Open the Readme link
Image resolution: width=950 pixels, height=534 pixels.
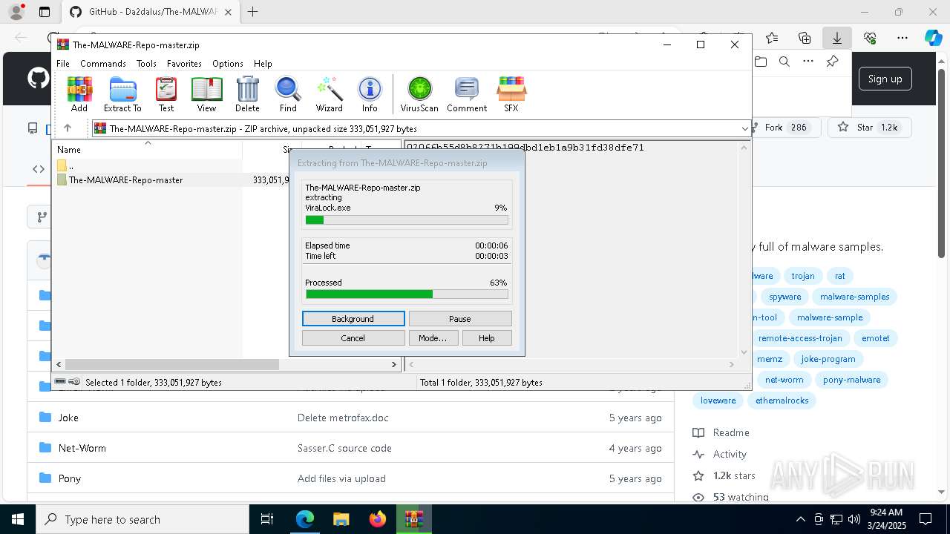tap(731, 432)
